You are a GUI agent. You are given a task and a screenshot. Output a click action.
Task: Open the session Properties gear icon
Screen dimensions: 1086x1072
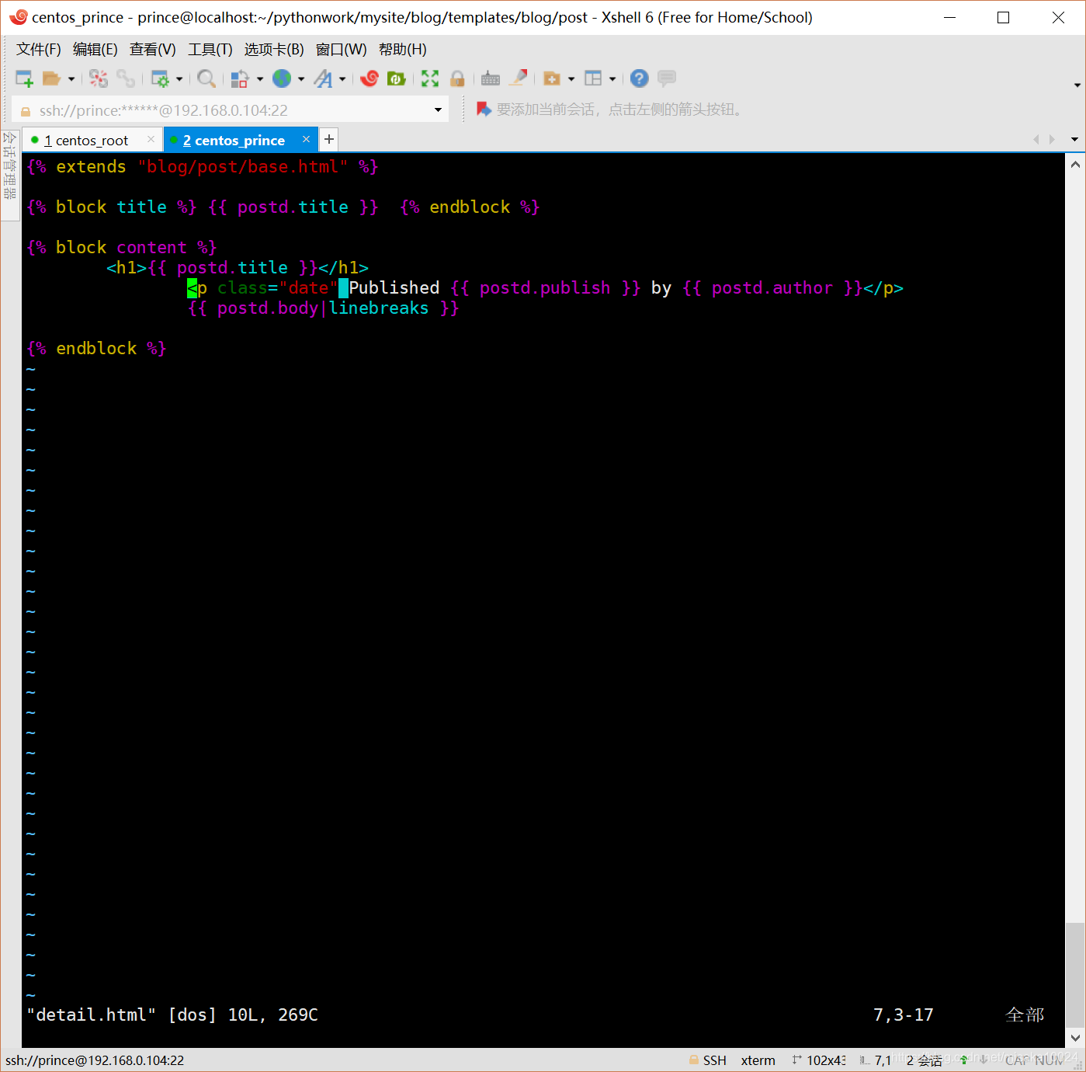[160, 78]
